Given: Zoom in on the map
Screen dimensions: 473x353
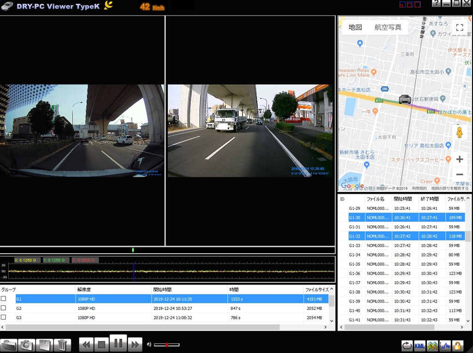Looking at the screenshot, I should click(x=460, y=159).
